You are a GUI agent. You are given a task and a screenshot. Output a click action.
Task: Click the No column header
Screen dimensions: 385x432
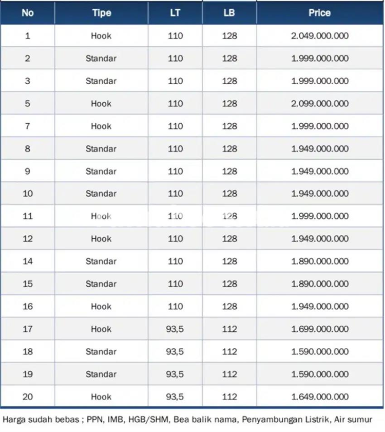pos(28,13)
